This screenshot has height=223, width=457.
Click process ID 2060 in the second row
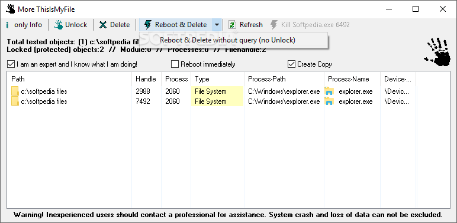point(172,101)
